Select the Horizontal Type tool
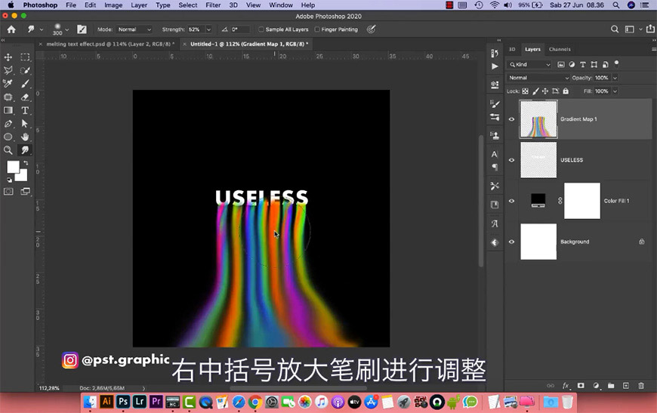Image resolution: width=657 pixels, height=413 pixels. (x=25, y=110)
